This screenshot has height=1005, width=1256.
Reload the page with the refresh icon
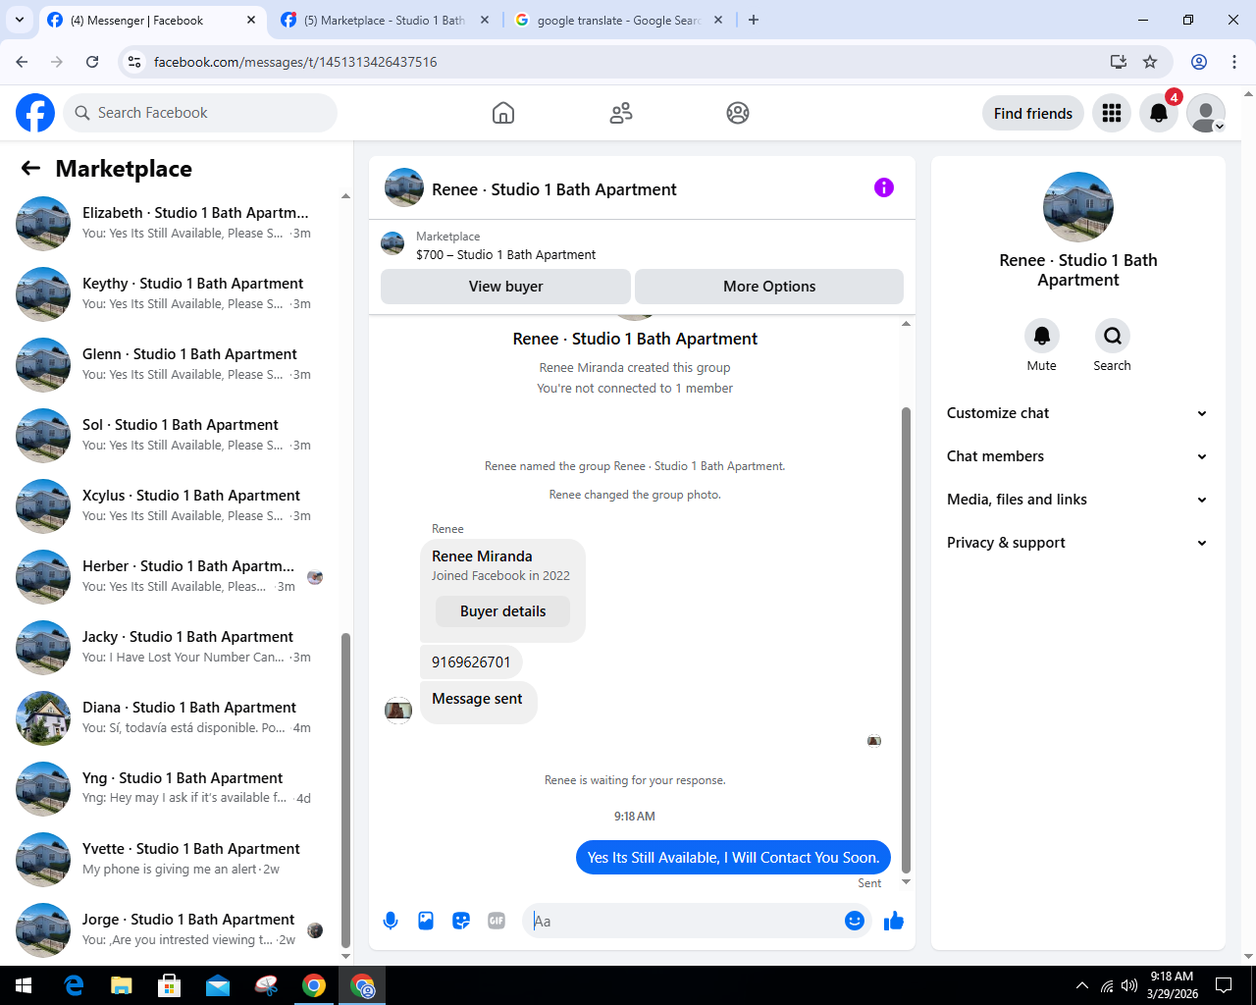[x=92, y=62]
